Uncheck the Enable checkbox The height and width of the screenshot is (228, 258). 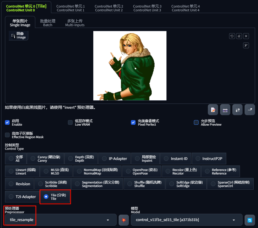tap(7, 122)
